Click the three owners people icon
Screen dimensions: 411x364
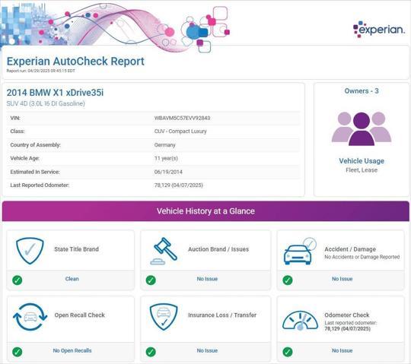(x=362, y=128)
